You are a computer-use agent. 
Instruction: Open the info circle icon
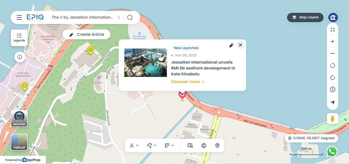pos(20,57)
